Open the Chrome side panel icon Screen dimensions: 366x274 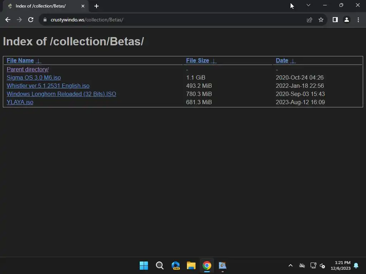click(335, 20)
